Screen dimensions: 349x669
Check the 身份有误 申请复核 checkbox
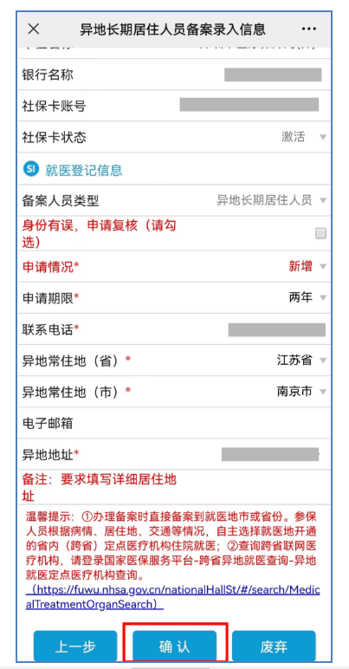click(x=320, y=233)
